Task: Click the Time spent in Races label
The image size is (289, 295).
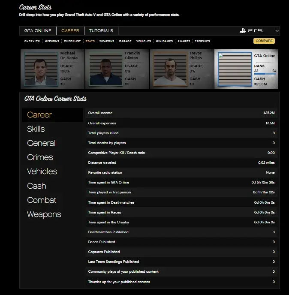Action: [x=105, y=212]
